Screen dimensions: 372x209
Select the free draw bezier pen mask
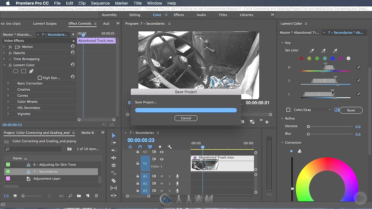pos(31,71)
